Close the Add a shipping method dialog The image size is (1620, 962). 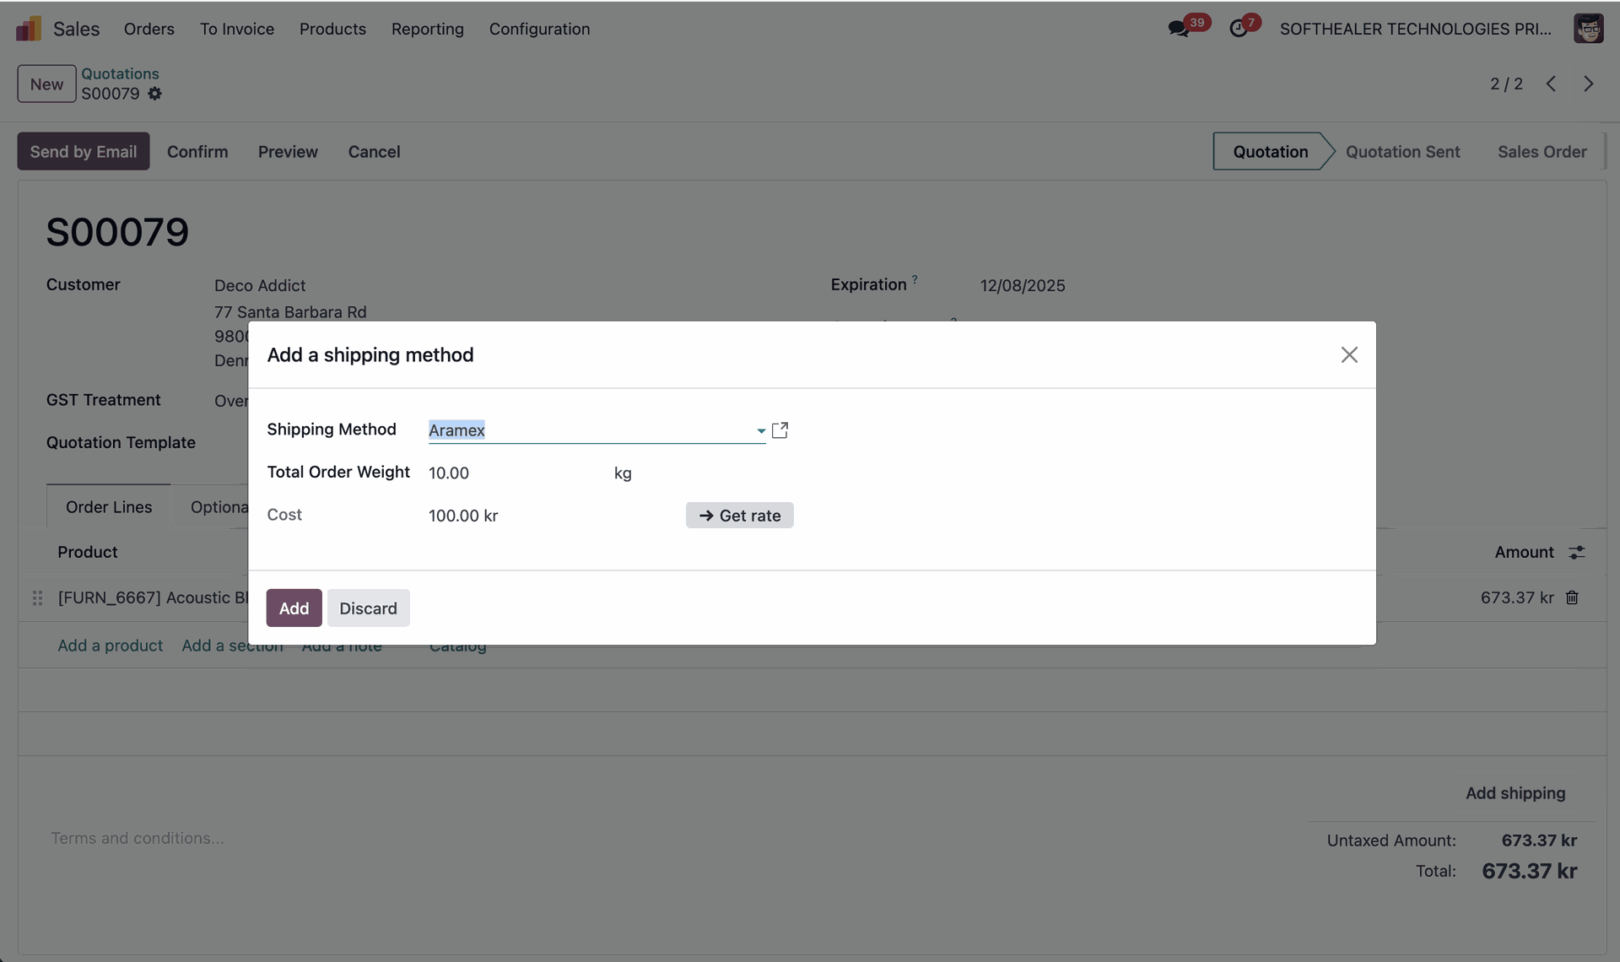point(1348,355)
